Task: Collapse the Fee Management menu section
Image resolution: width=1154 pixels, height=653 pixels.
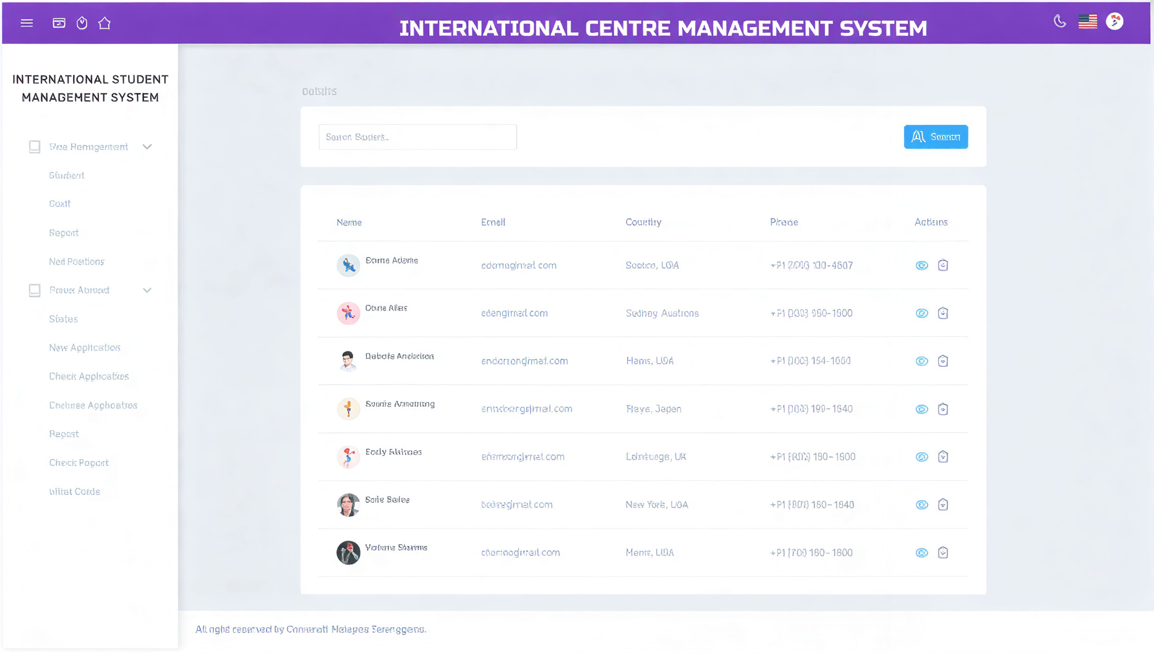Action: (x=147, y=147)
